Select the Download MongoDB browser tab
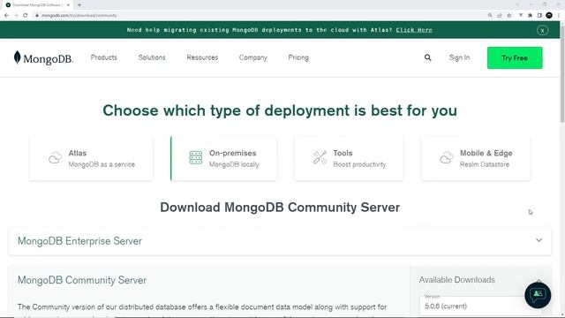Screen dimensions: 565x318 37,5
